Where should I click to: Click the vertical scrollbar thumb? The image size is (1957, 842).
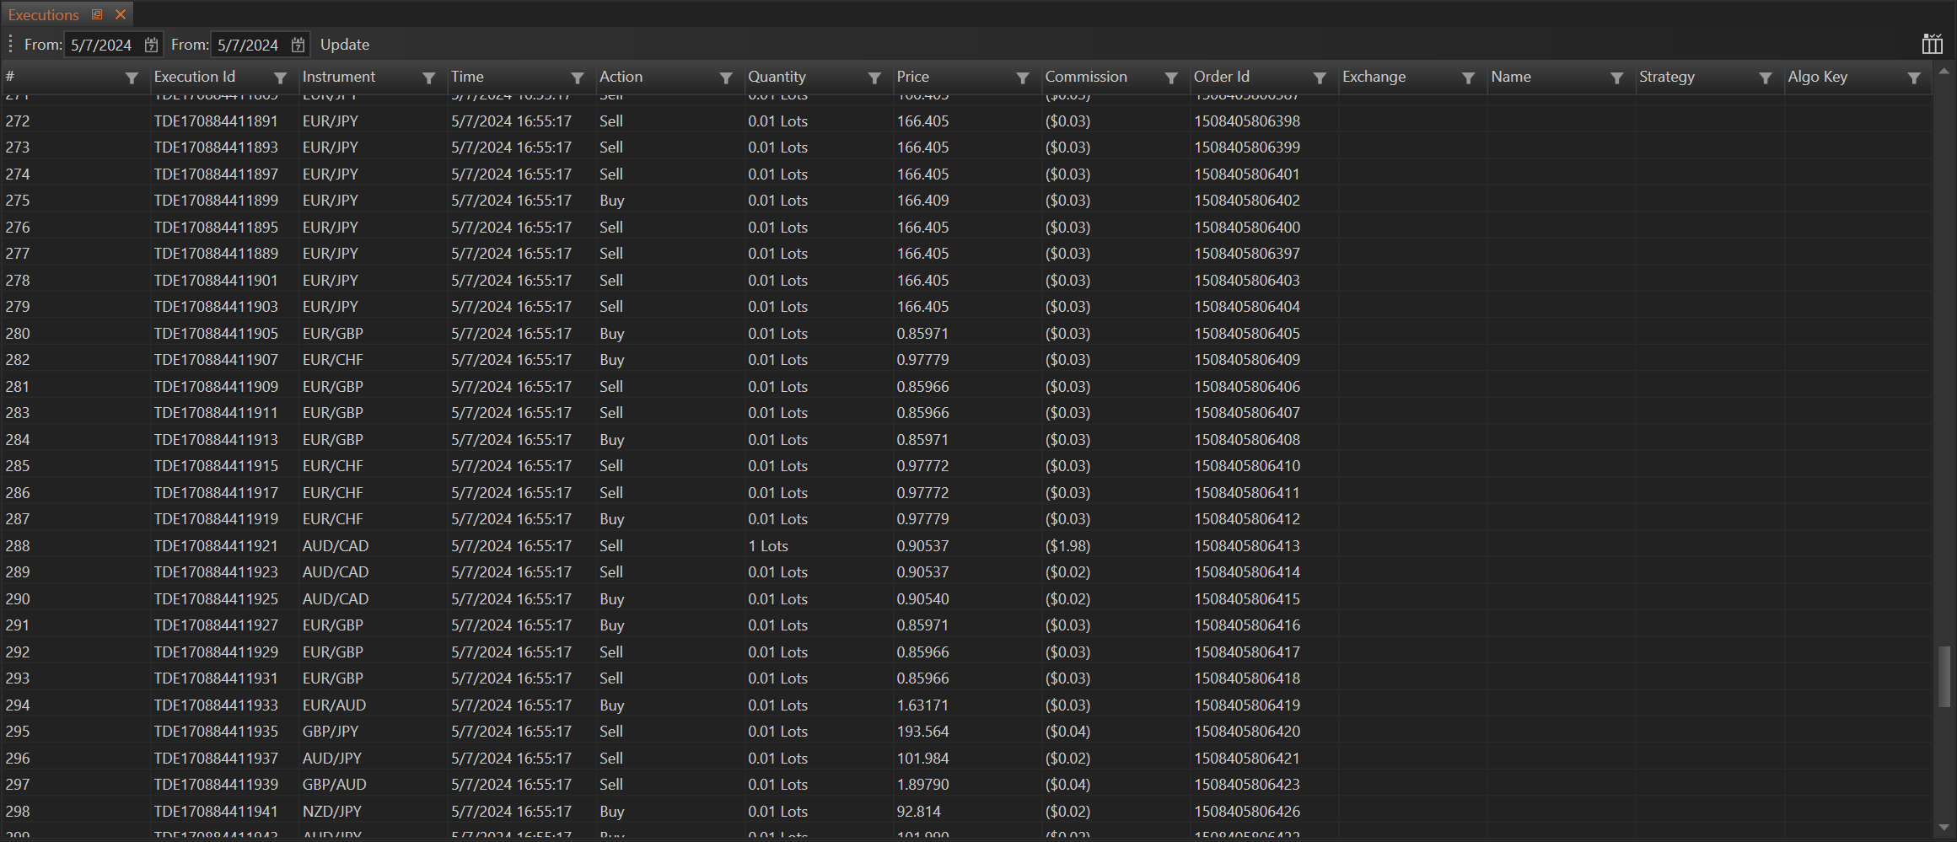point(1944,676)
